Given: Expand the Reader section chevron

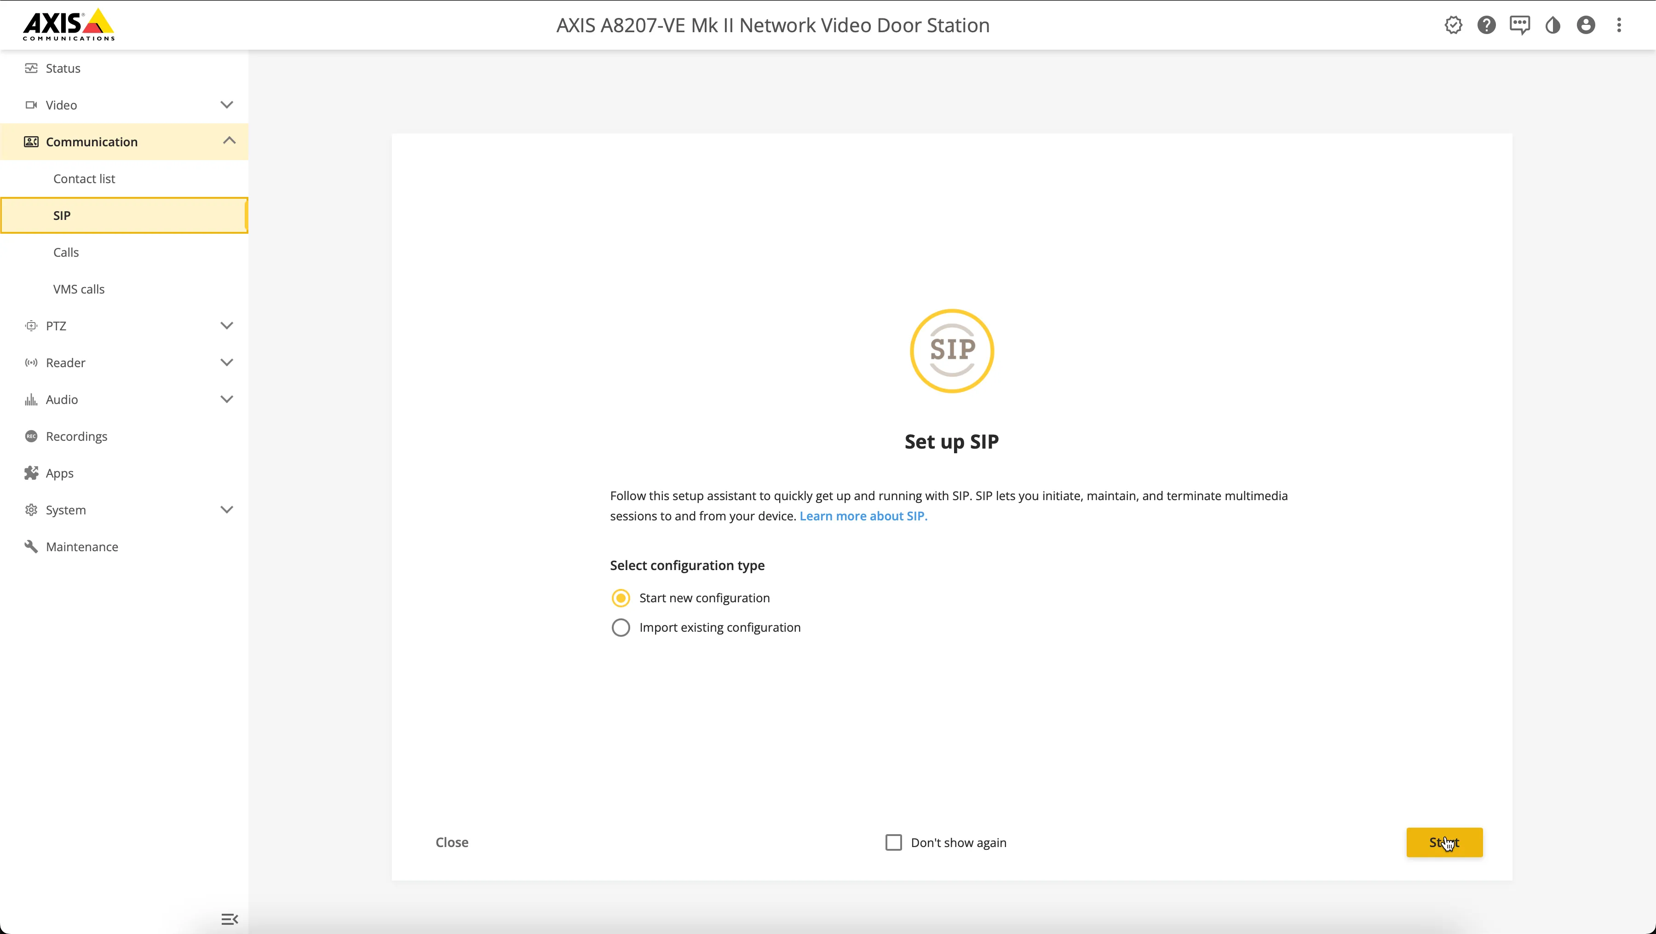Looking at the screenshot, I should (226, 363).
